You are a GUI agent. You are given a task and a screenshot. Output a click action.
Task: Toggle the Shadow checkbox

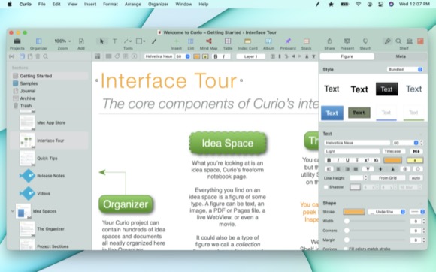326,187
